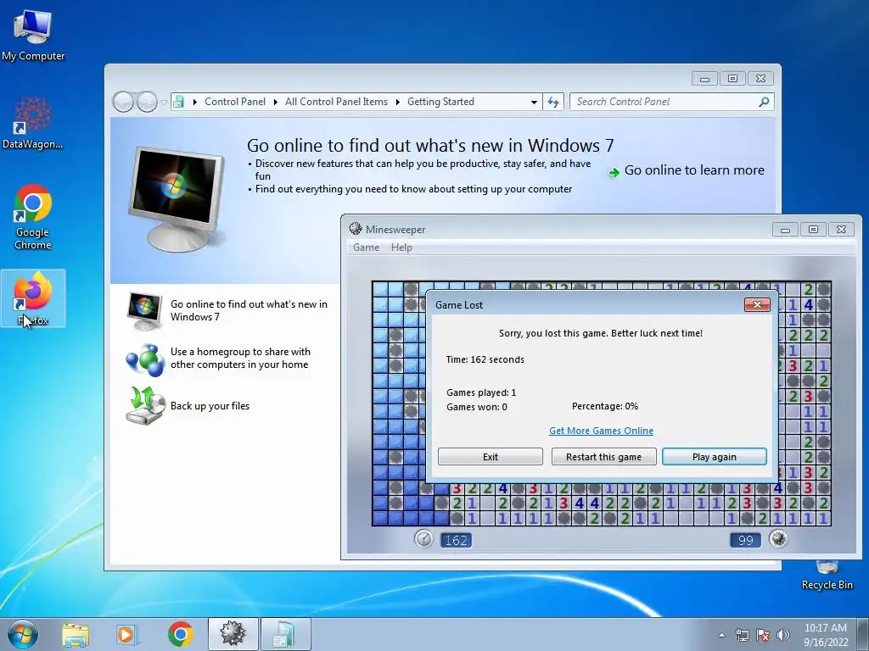Screen dimensions: 869x651
Task: Open Action Center flag icon
Action: (763, 635)
